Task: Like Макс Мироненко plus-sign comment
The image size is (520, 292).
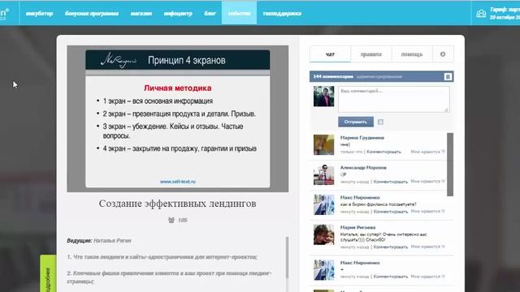Action: pyautogui.click(x=443, y=277)
